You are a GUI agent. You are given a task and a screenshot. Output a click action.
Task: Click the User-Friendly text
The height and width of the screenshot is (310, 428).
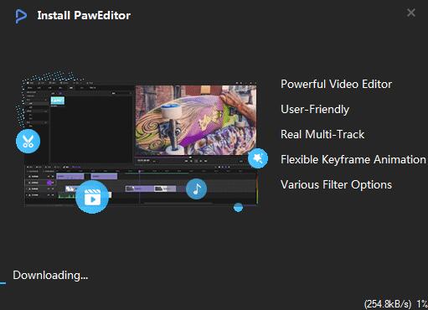tap(315, 109)
